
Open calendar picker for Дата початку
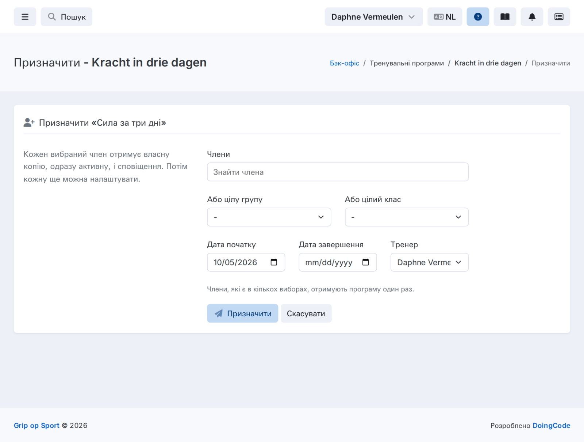pyautogui.click(x=274, y=262)
